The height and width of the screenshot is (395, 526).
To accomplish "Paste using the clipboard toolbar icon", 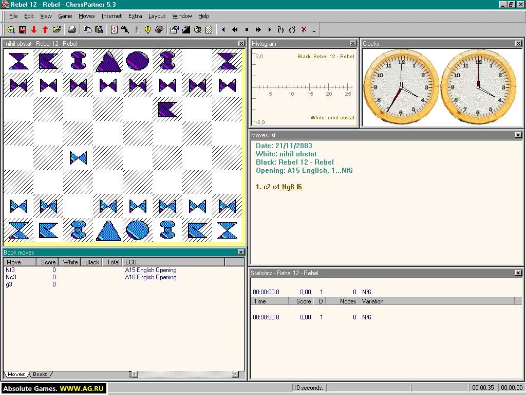I will (x=99, y=29).
